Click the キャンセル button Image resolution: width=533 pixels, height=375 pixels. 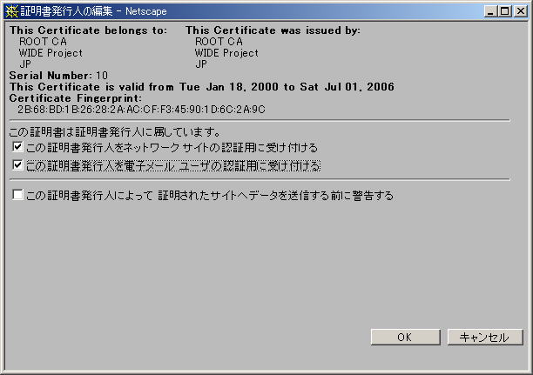coord(485,337)
